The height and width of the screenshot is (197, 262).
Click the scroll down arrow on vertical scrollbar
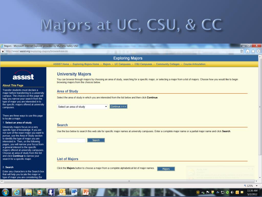[x=260, y=178]
